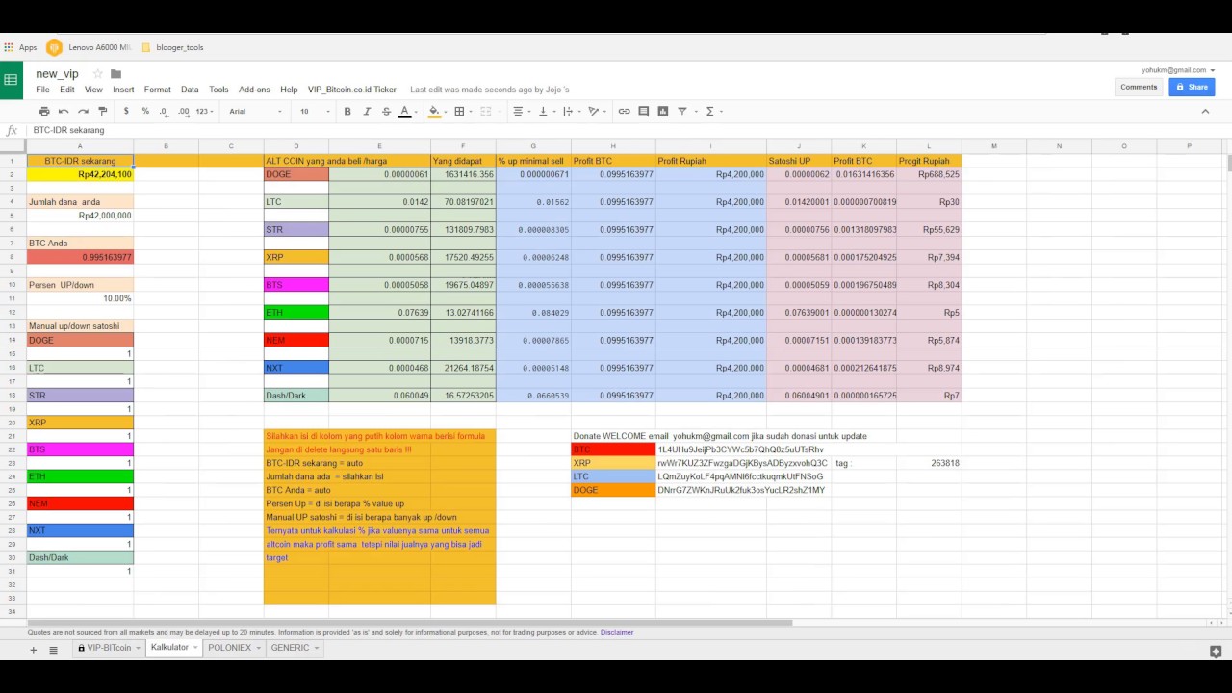Image resolution: width=1232 pixels, height=693 pixels.
Task: Open the Disclaimer link
Action: pos(617,632)
